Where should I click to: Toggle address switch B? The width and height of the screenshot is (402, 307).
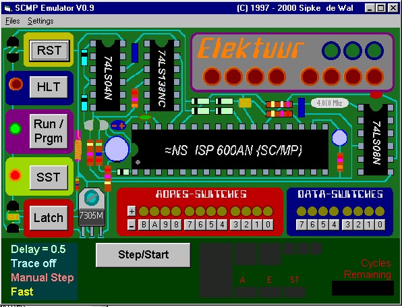(x=144, y=225)
